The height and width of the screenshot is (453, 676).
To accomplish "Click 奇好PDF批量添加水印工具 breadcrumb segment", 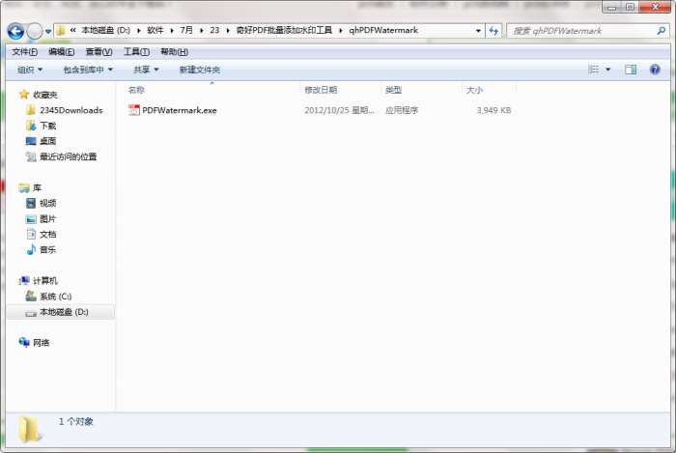I will pos(284,30).
